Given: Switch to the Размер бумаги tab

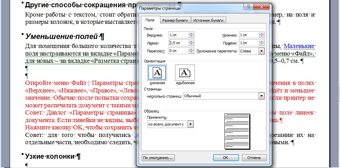Looking at the screenshot, I should click(176, 20).
